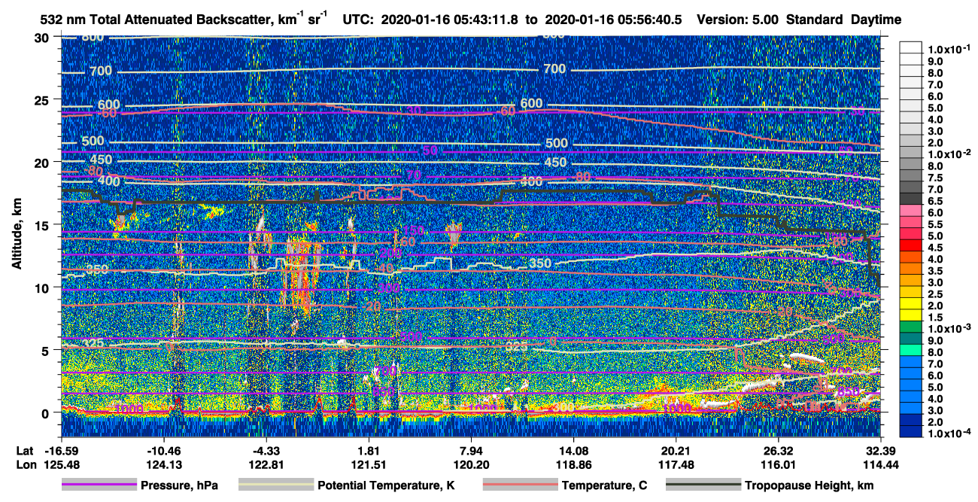Click latitude value '-16.59'
The width and height of the screenshot is (978, 502).
click(61, 451)
